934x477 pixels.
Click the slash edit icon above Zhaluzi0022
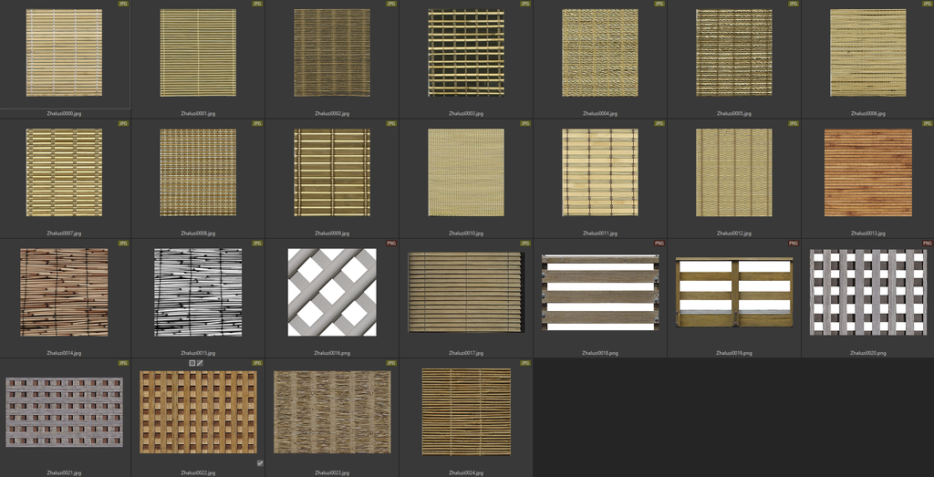coord(201,363)
